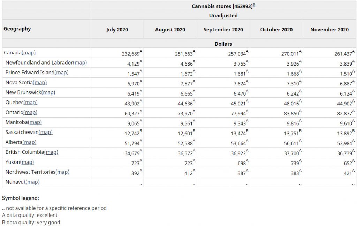Open the New Brunswick map link
Screen dimensions: 357x226
coord(48,92)
